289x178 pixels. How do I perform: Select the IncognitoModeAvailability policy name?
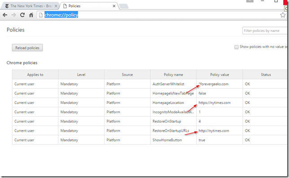tap(173, 112)
